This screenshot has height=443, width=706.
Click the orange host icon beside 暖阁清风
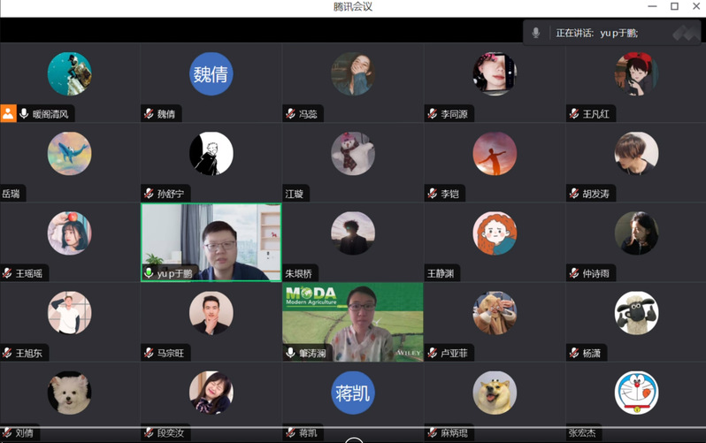point(8,113)
